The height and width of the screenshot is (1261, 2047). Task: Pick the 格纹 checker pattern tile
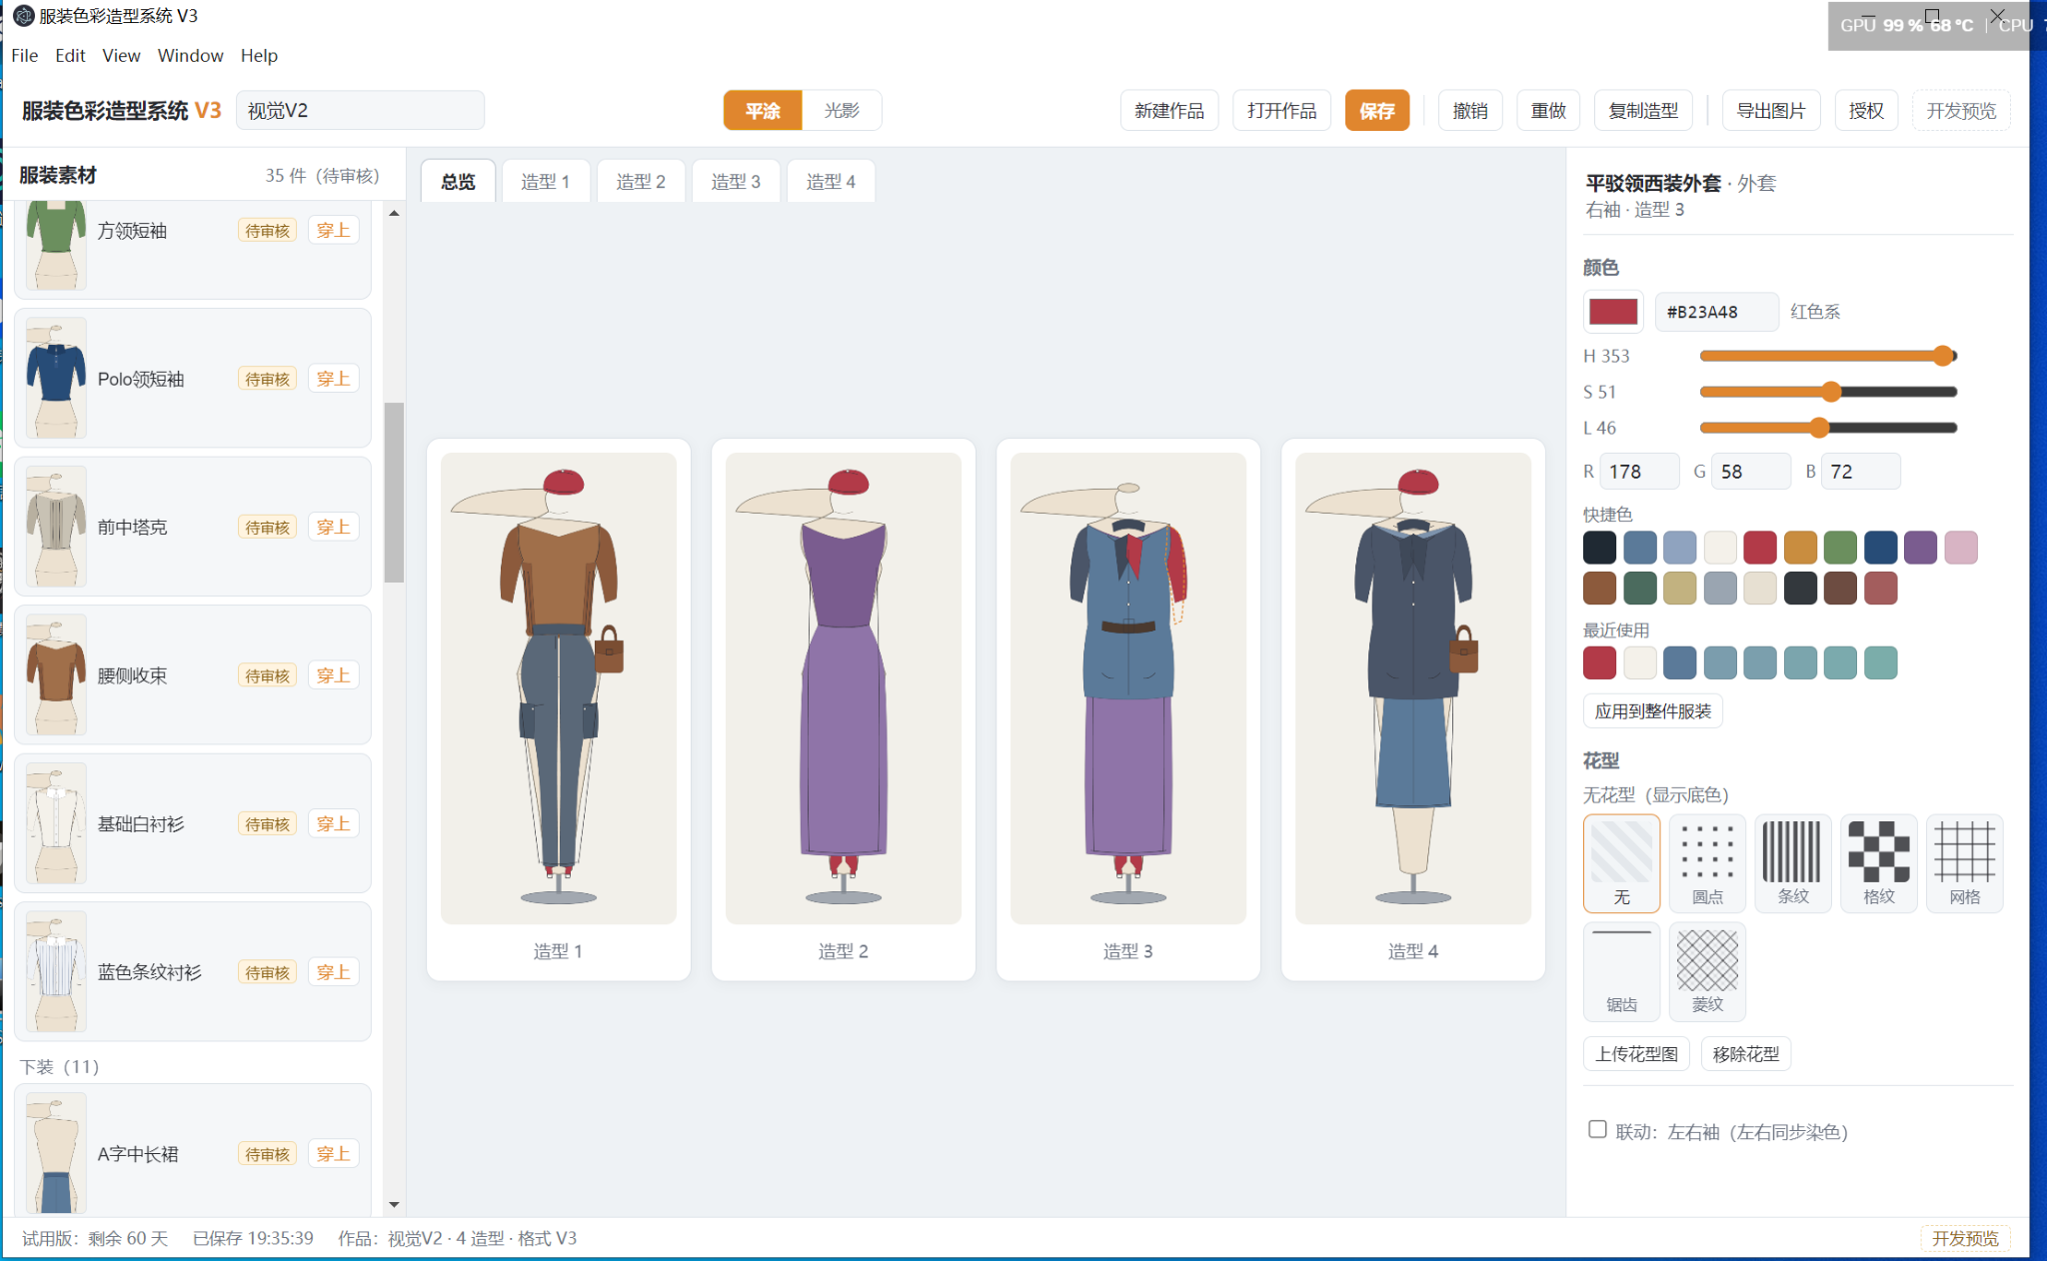coord(1879,863)
